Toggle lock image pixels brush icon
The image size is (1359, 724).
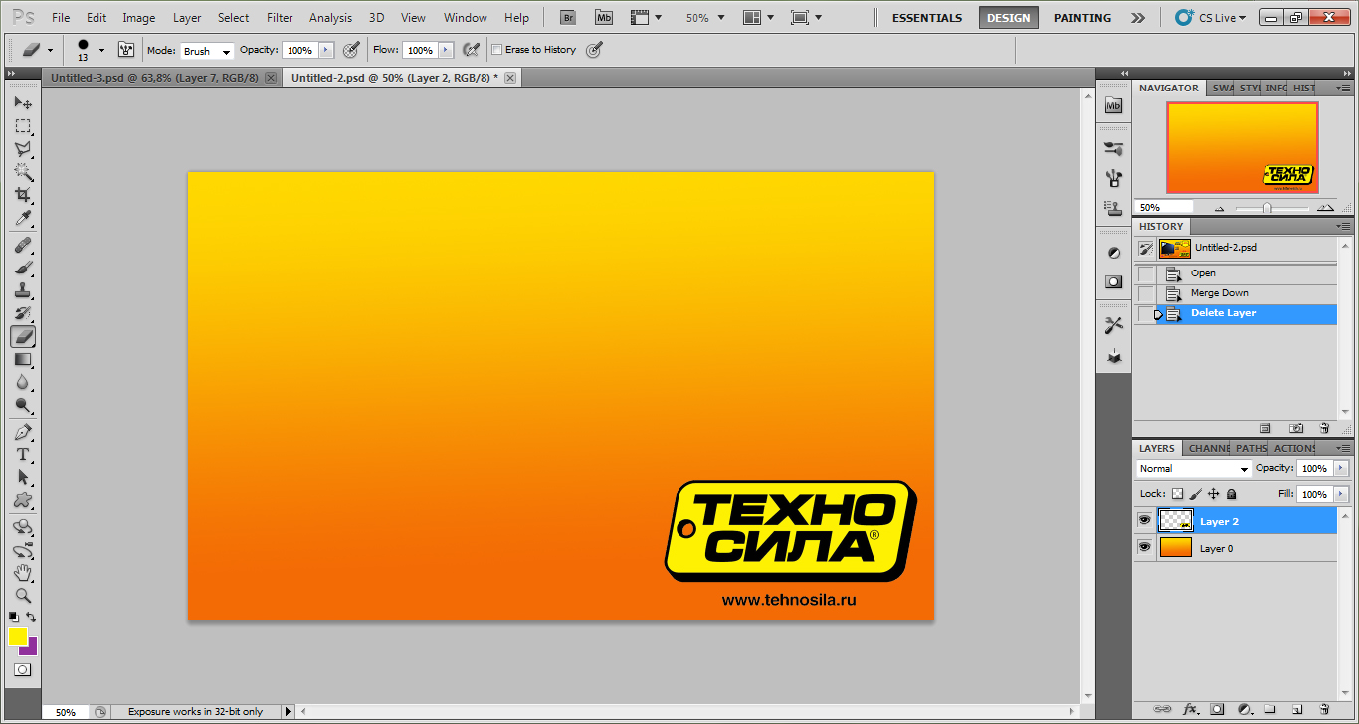1196,493
